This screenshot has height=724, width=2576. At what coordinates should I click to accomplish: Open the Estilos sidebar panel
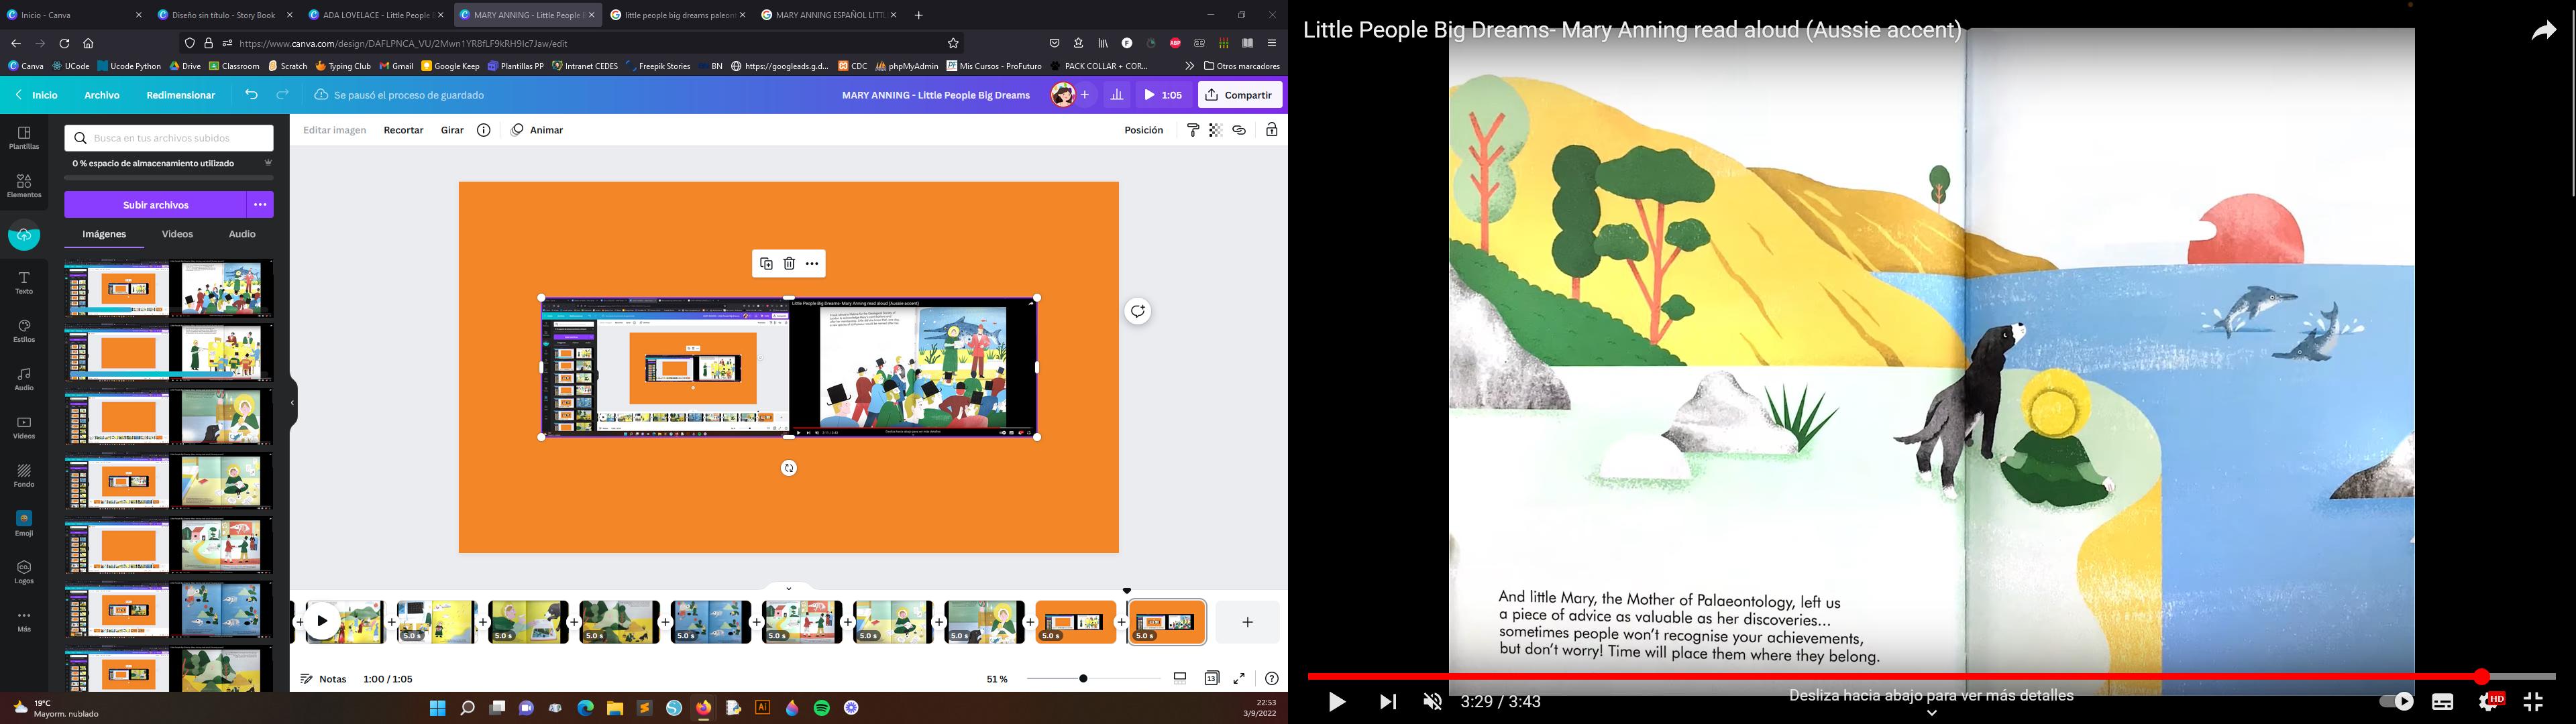24,331
